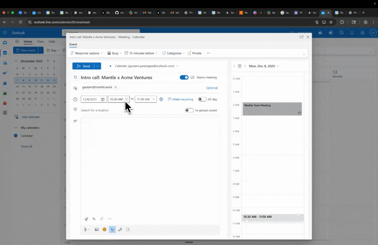
Task: Pop out the meeting window
Action: point(302,37)
